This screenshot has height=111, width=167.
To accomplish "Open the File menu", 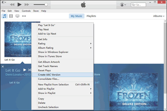I will click(x=3, y=11).
